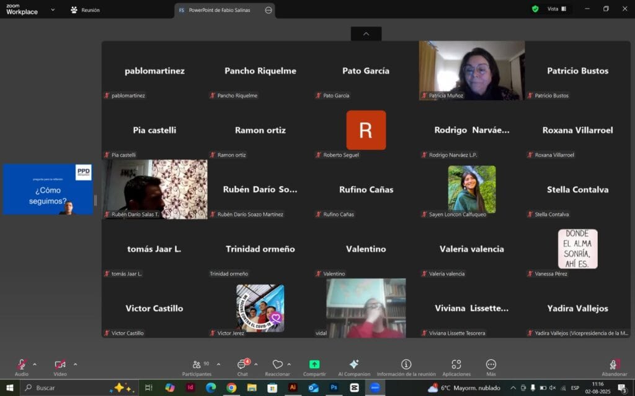Open the Aplicaciones menu

pos(456,368)
